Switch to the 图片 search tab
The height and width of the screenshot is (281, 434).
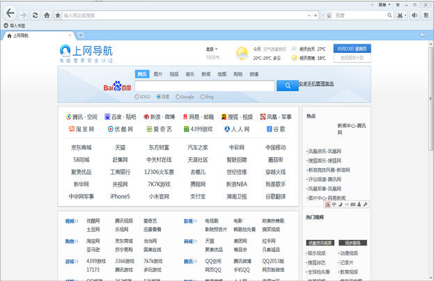(158, 74)
